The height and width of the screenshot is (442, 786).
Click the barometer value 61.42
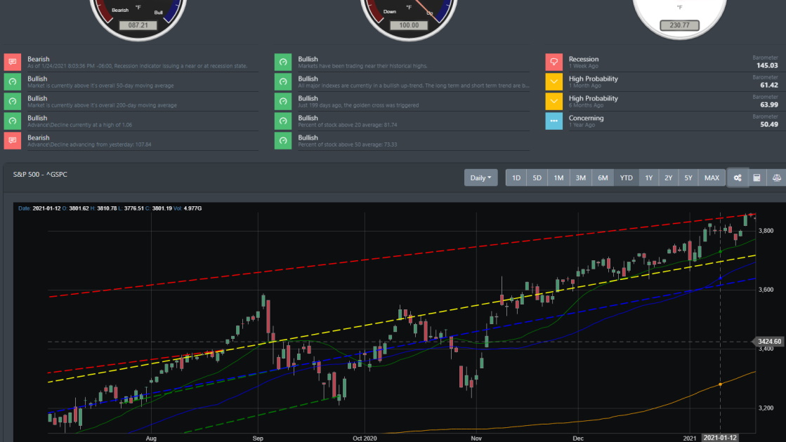pyautogui.click(x=769, y=85)
